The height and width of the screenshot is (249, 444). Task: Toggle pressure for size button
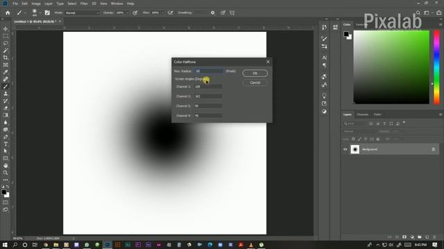pyautogui.click(x=223, y=12)
